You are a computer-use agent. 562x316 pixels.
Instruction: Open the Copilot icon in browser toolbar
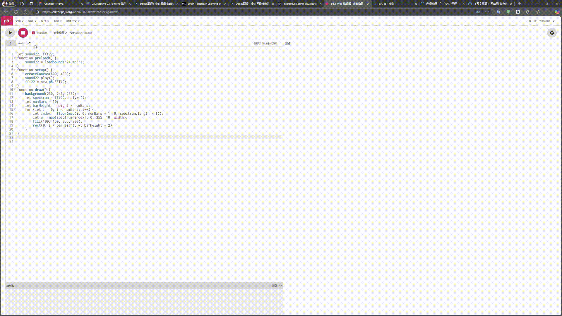557,12
